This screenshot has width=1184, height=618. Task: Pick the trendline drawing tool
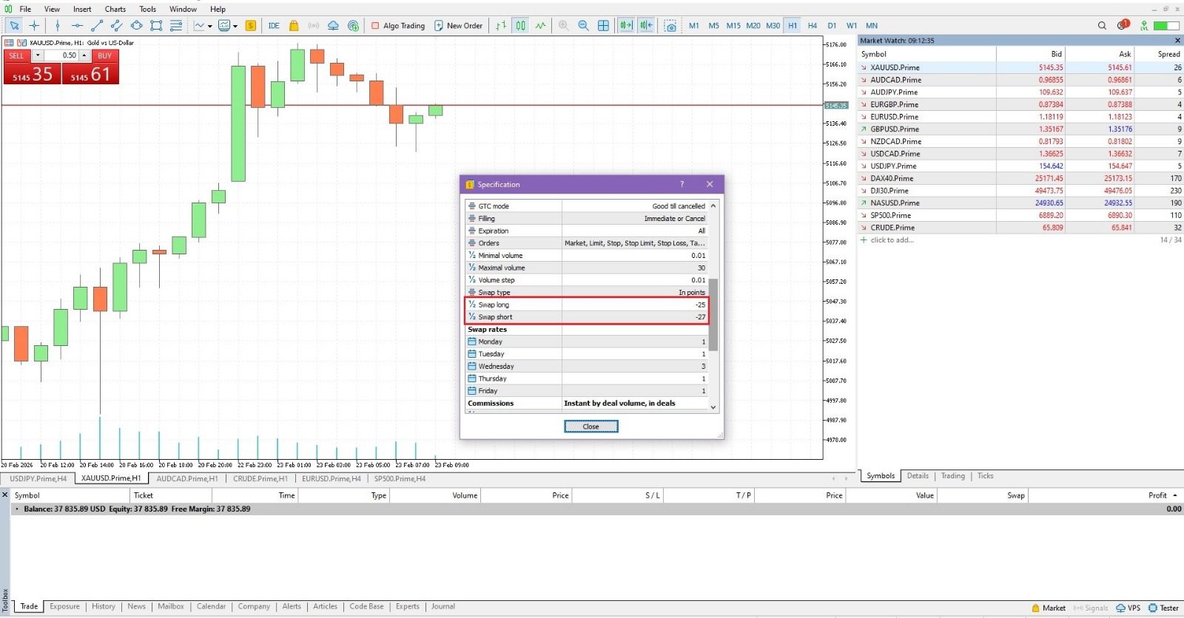pos(96,25)
